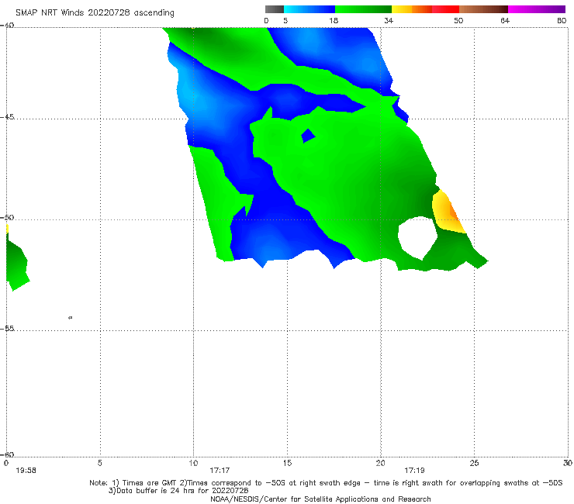Pick the yellow-orange segment of the color bar
The image size is (574, 504).
[x=412, y=9]
